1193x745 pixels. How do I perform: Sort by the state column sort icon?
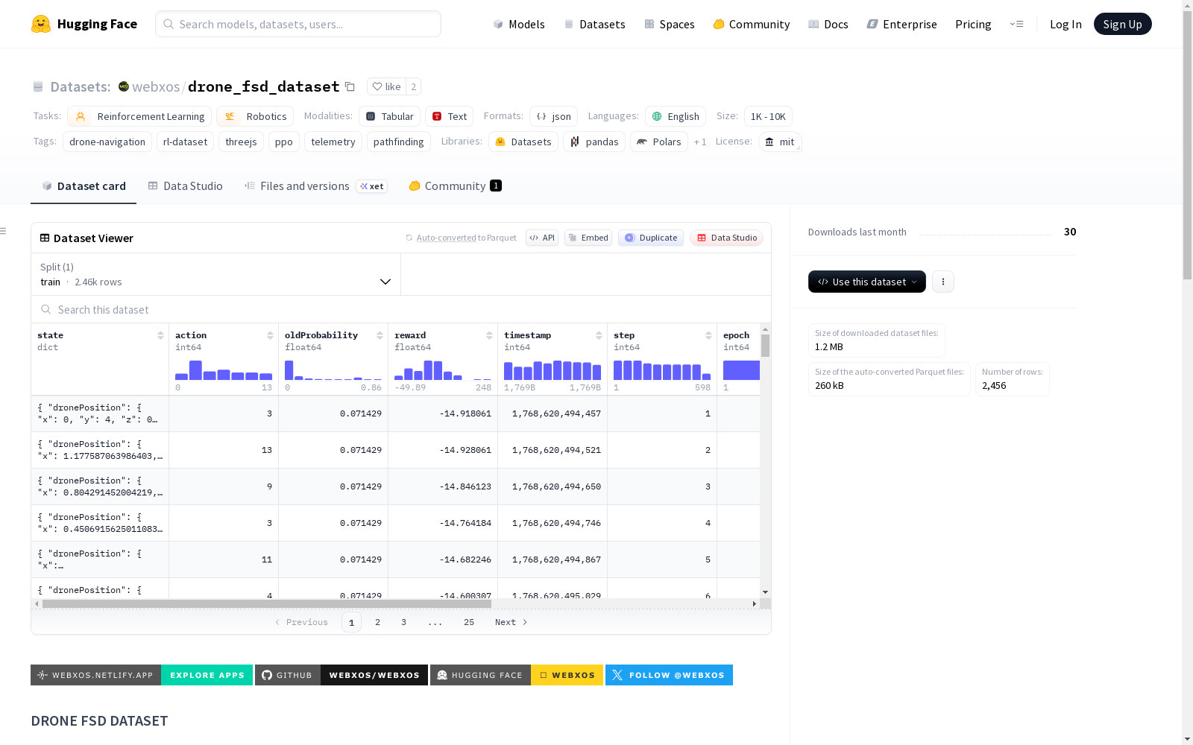[x=160, y=335]
